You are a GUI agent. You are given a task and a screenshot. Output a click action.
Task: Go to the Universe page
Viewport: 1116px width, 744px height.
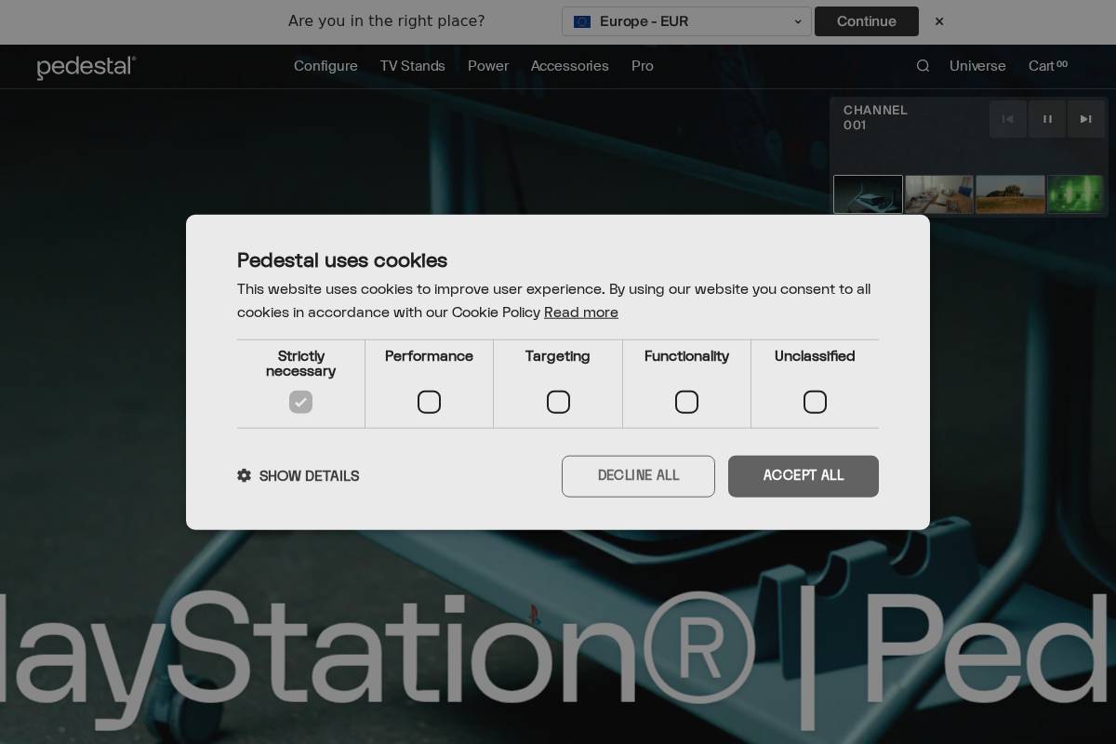tap(977, 66)
